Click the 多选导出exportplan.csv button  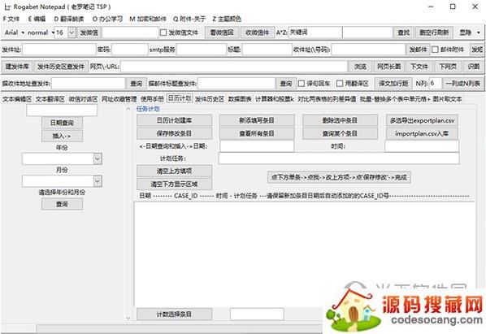[x=422, y=120]
